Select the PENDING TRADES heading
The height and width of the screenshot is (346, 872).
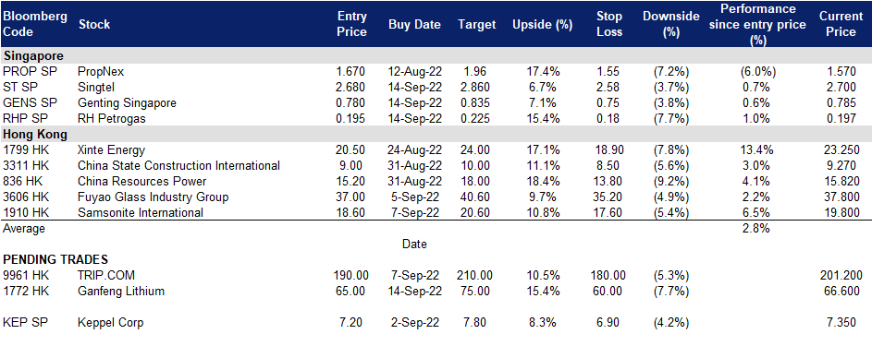point(55,259)
